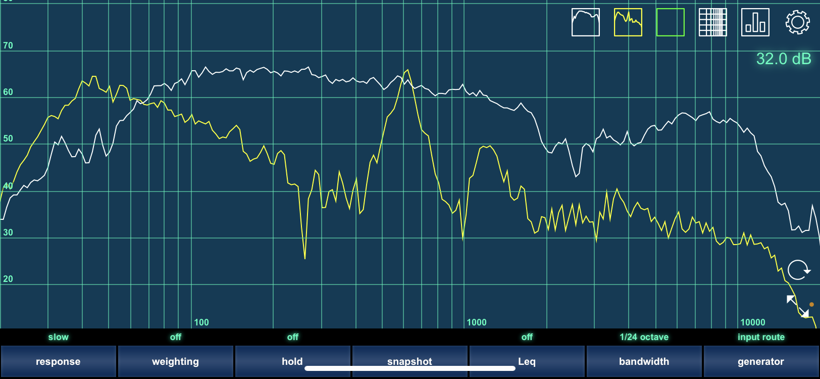Click the input route label
820x379 pixels.
pos(761,337)
